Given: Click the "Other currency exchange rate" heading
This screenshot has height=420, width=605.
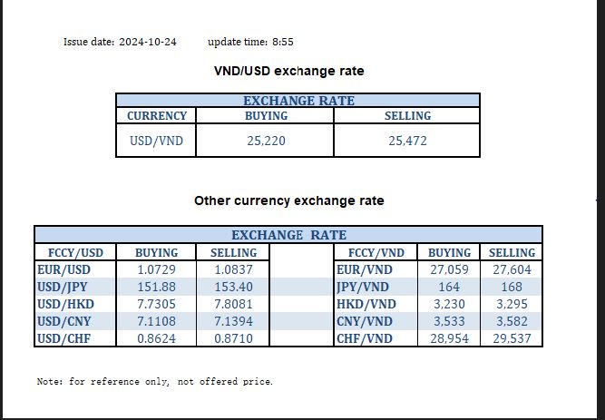Looking at the screenshot, I should tap(288, 200).
